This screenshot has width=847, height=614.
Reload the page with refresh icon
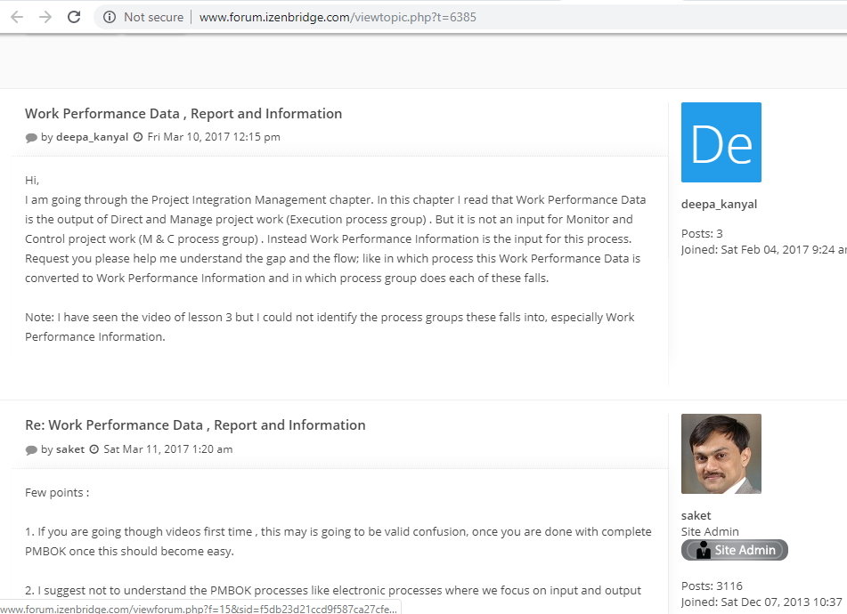pos(74,17)
